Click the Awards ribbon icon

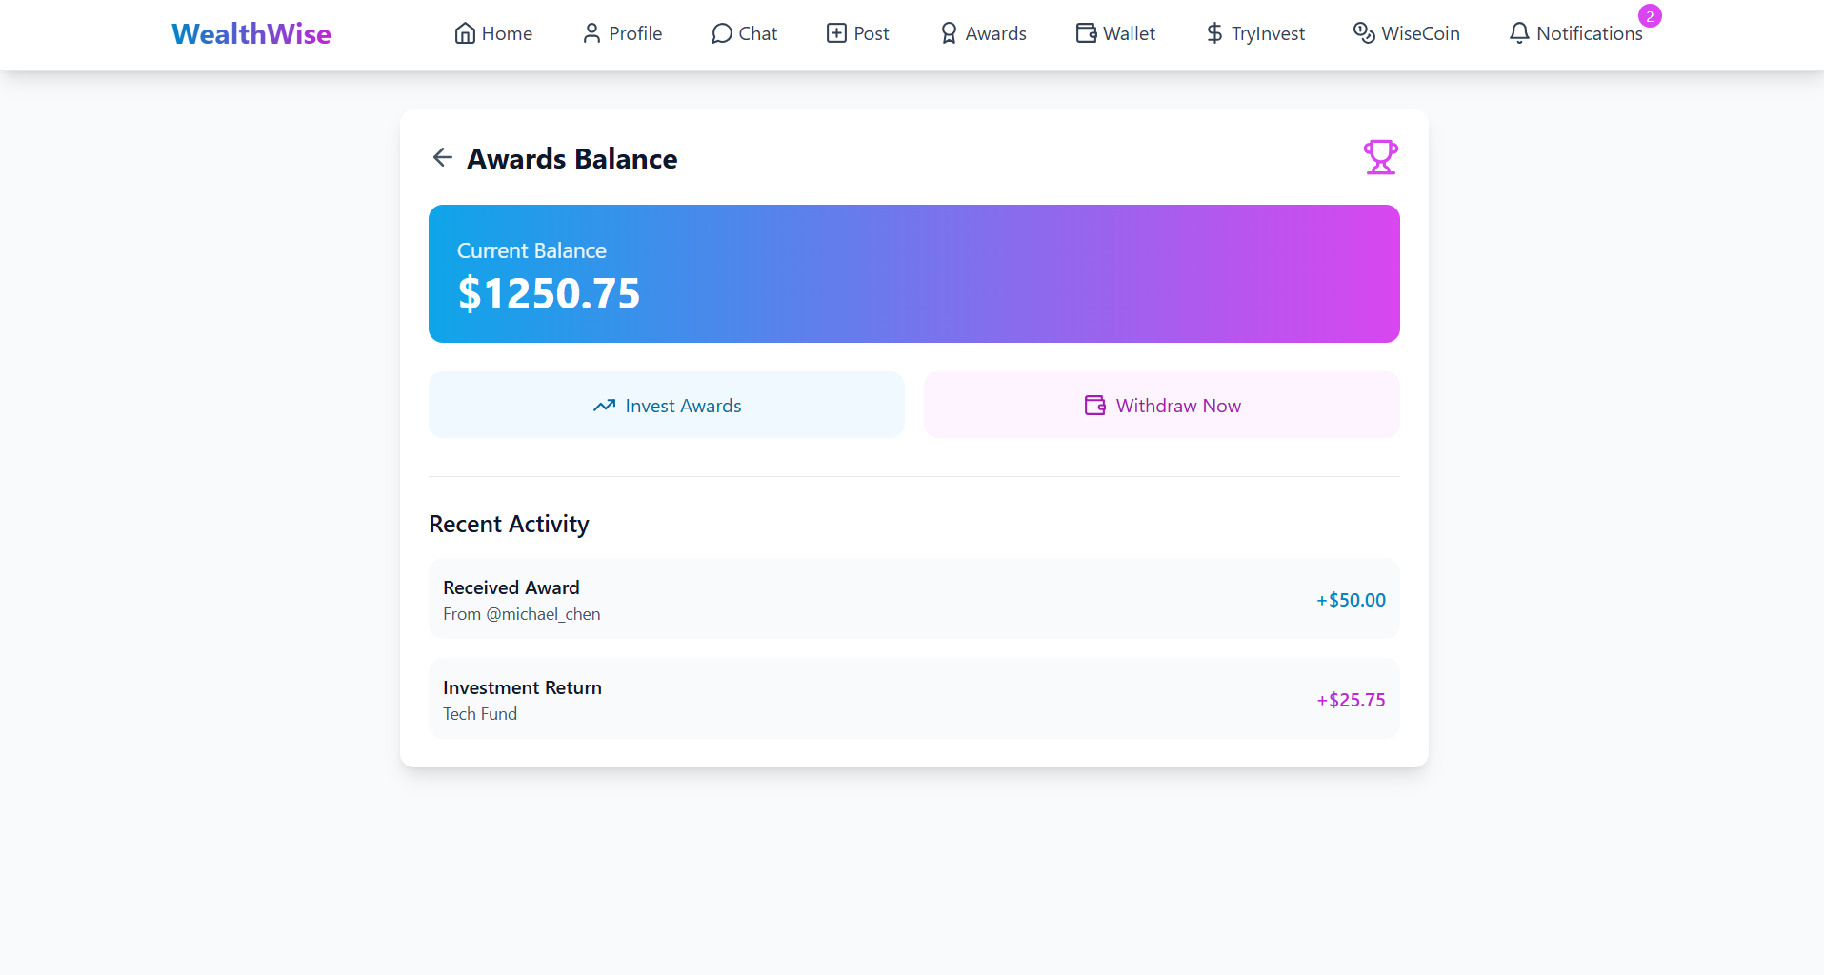(949, 33)
